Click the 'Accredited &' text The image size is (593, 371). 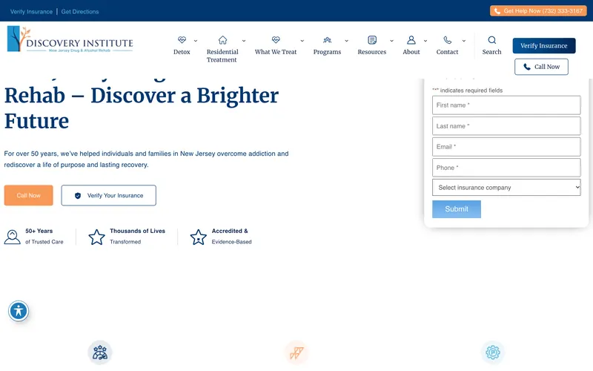coord(230,231)
